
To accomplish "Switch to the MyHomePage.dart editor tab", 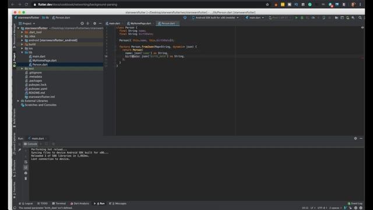I will click(139, 23).
